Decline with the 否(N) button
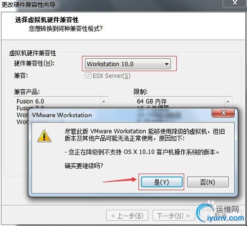Screen dimensions: 247x226 [x=208, y=182]
